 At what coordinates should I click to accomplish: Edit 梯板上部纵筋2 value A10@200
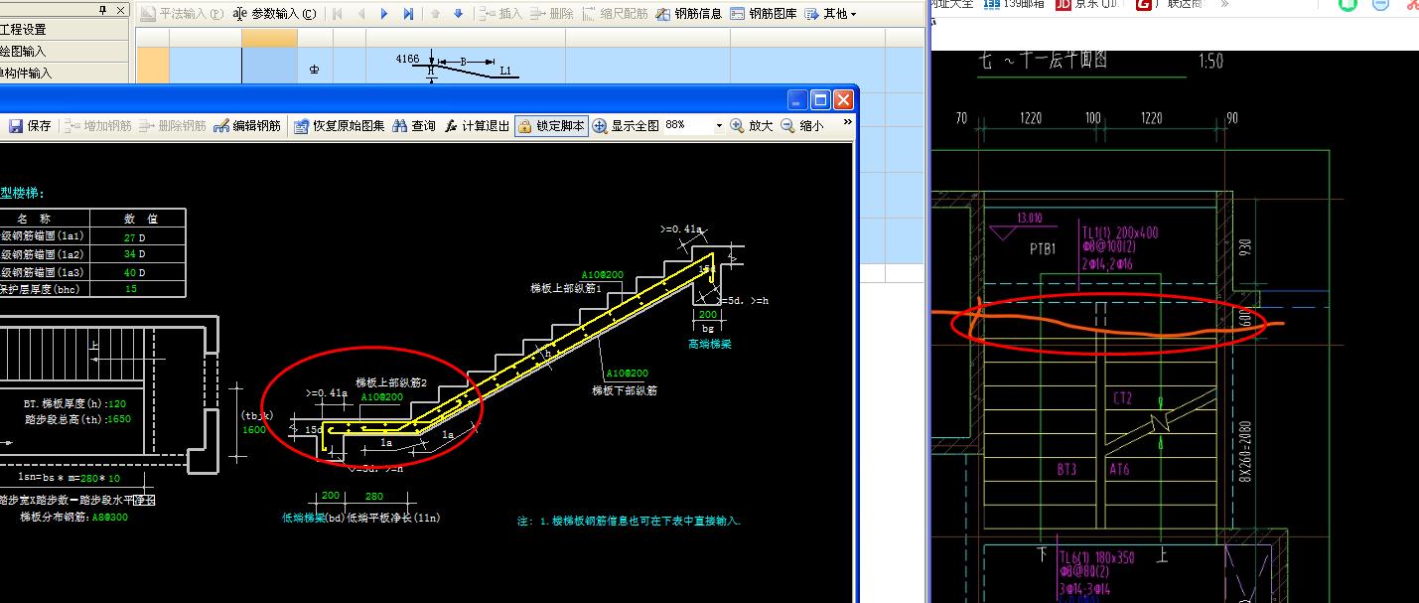pos(381,397)
